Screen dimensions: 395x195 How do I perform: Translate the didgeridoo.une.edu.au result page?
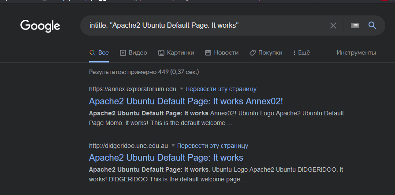[x=212, y=146]
